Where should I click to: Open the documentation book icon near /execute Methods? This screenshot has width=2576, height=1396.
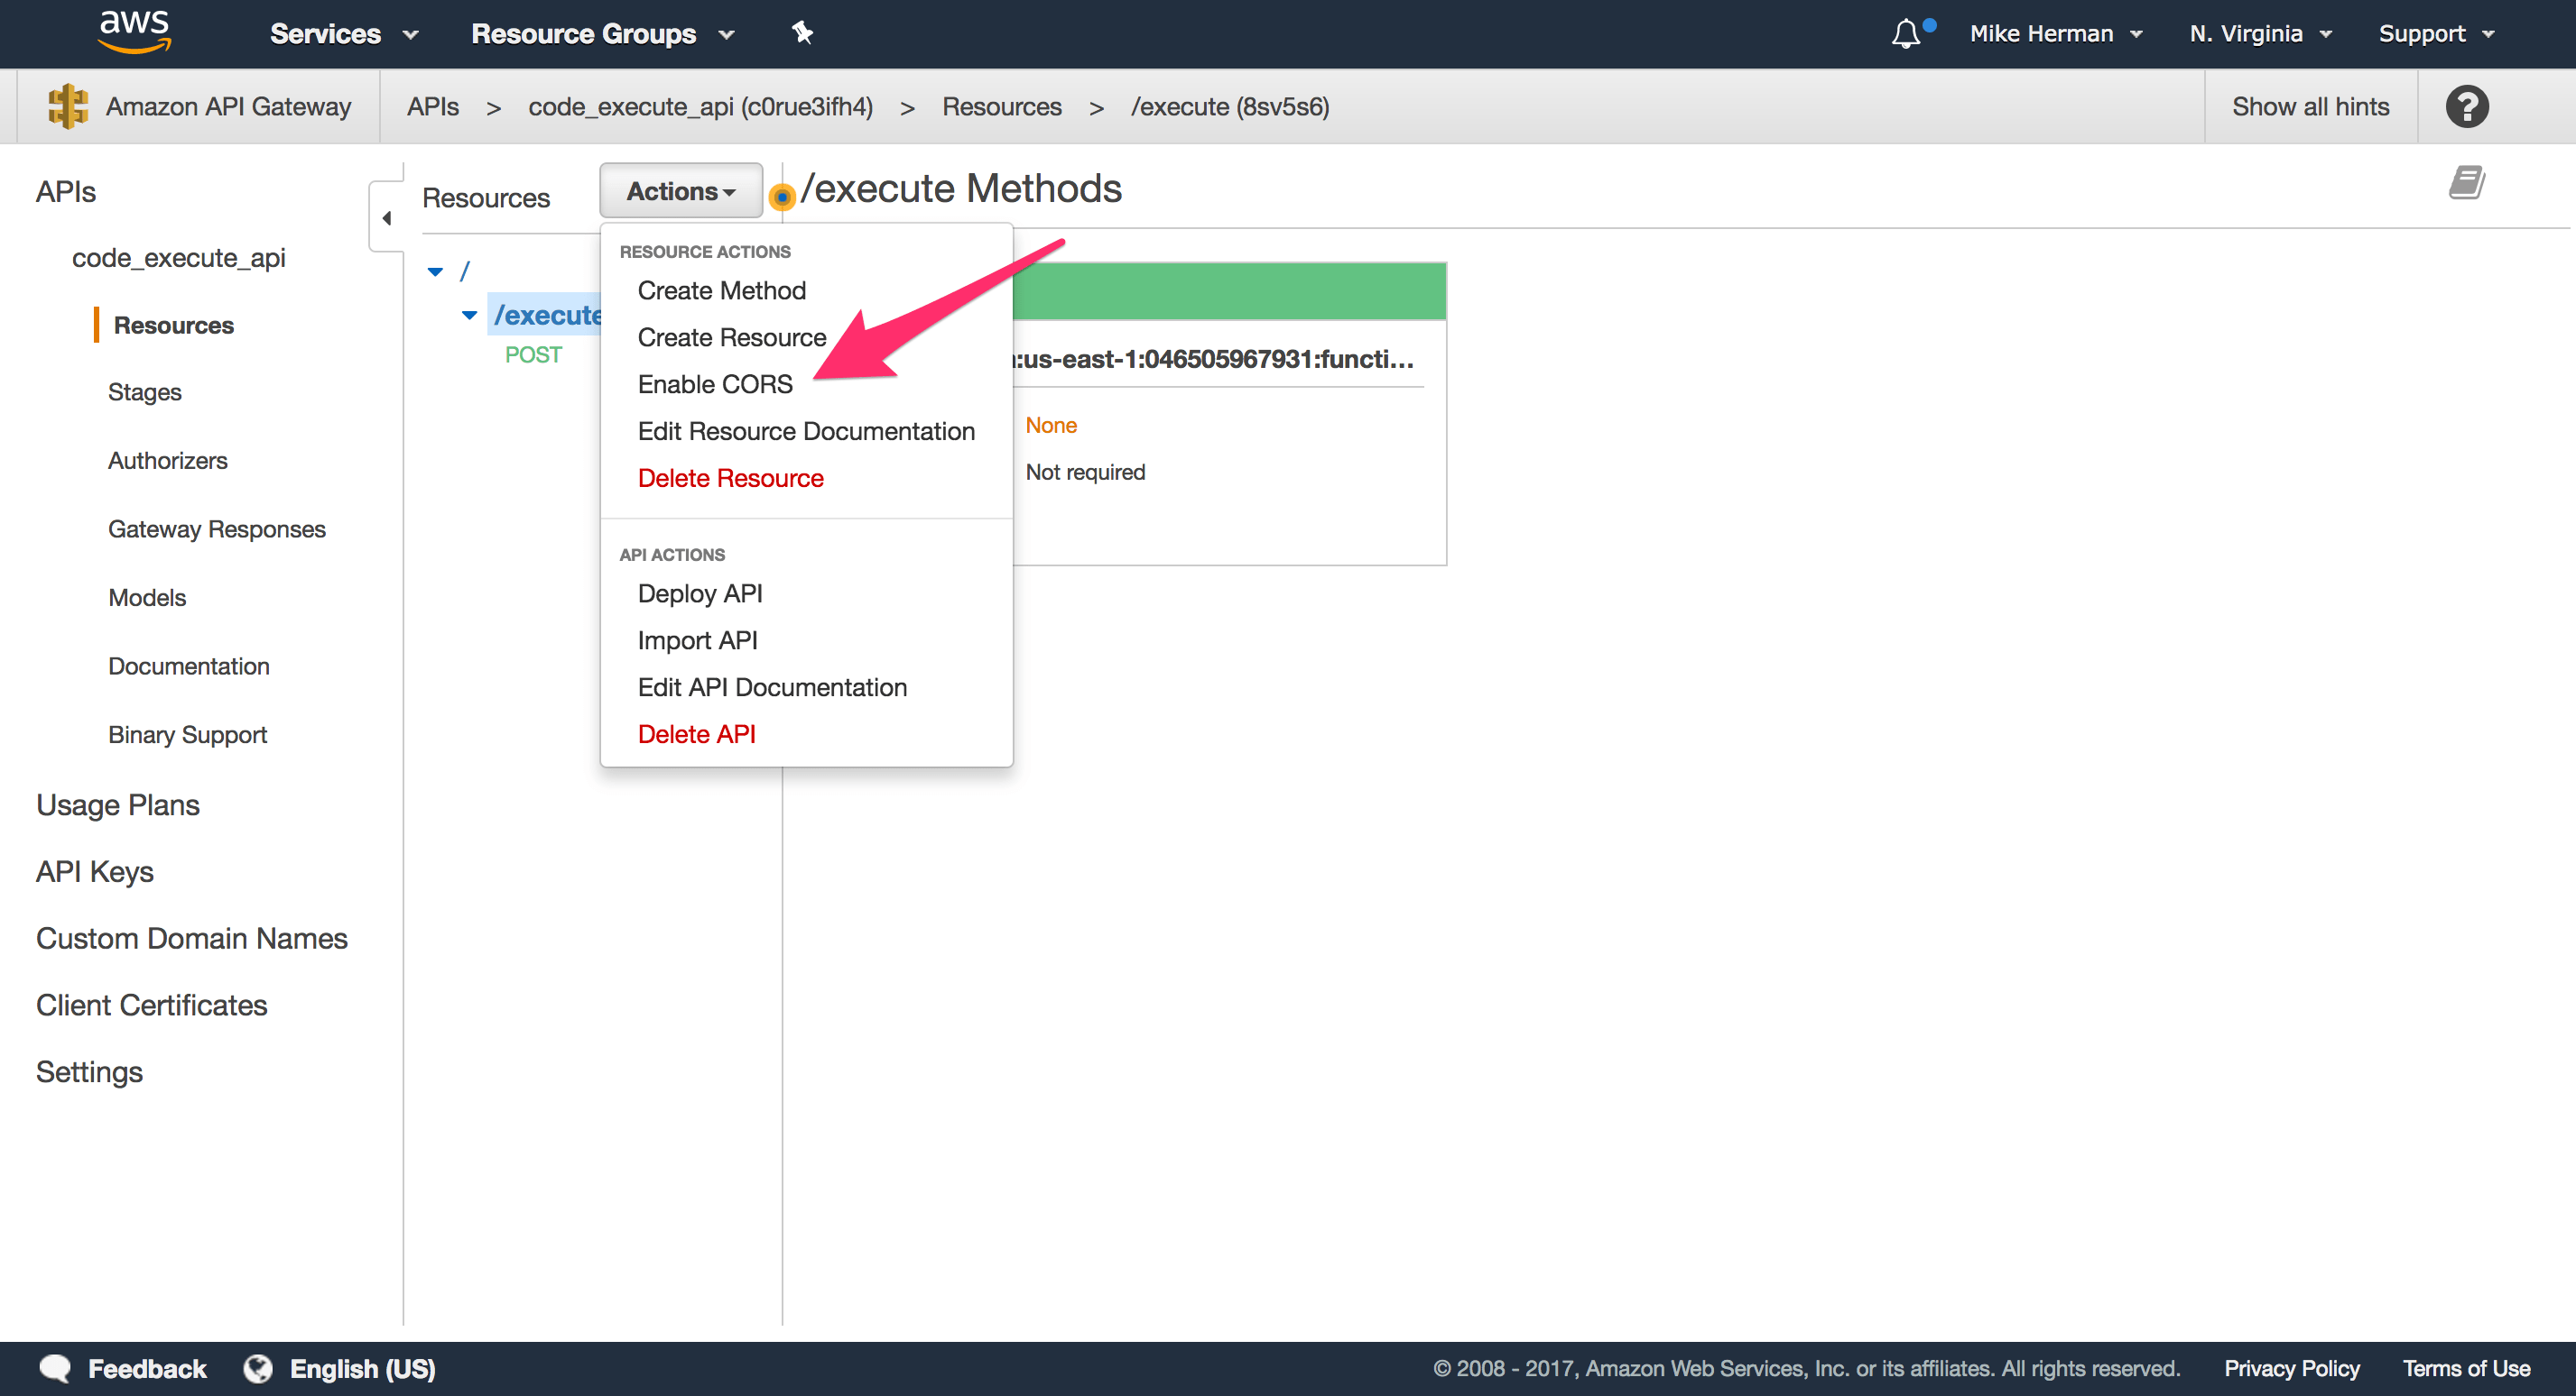tap(2465, 182)
